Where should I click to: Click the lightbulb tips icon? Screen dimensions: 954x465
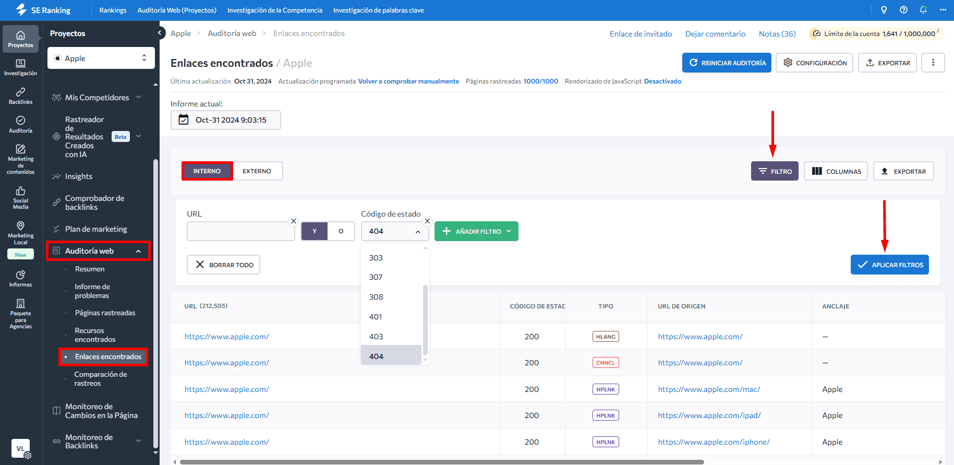(x=884, y=10)
